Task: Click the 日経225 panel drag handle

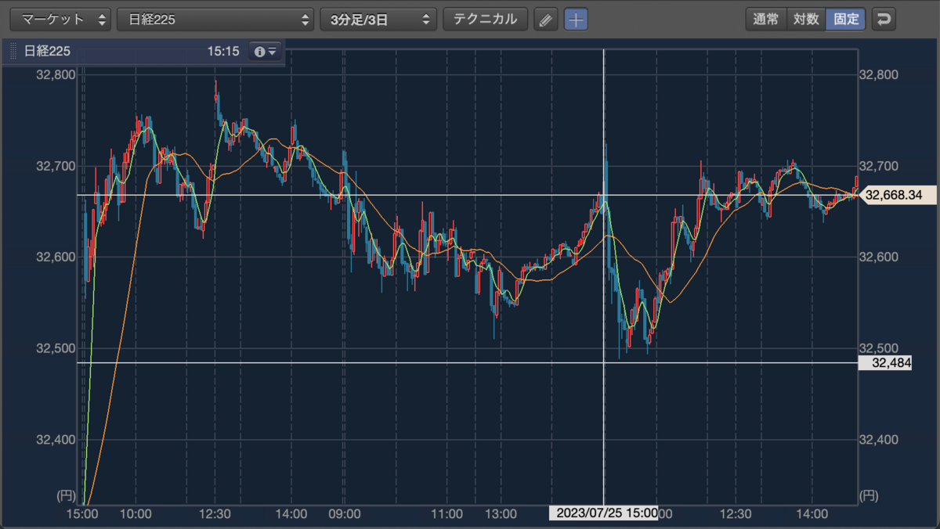Action: point(13,52)
